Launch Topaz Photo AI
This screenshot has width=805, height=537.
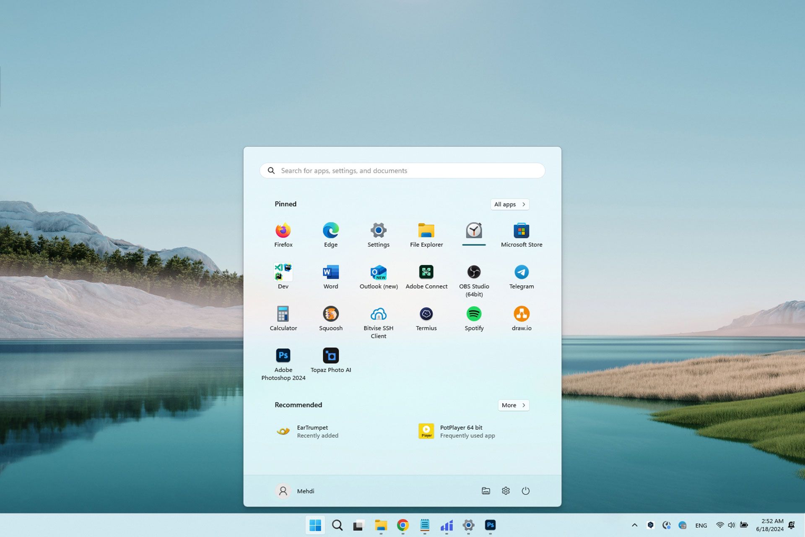click(331, 355)
